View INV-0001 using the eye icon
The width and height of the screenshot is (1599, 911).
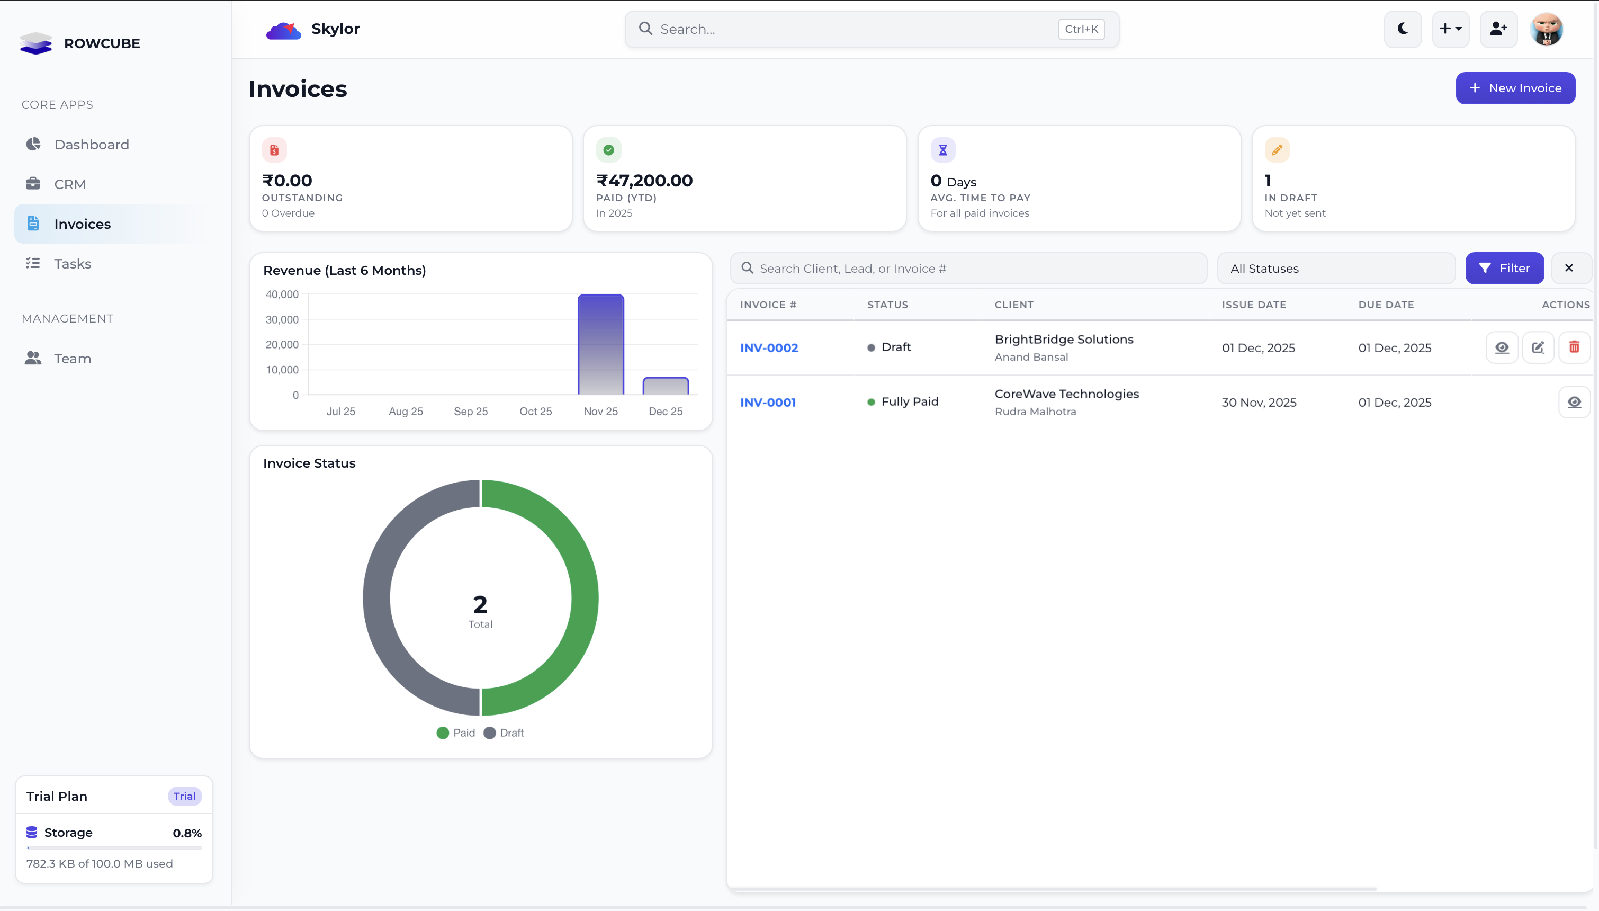(x=1575, y=401)
